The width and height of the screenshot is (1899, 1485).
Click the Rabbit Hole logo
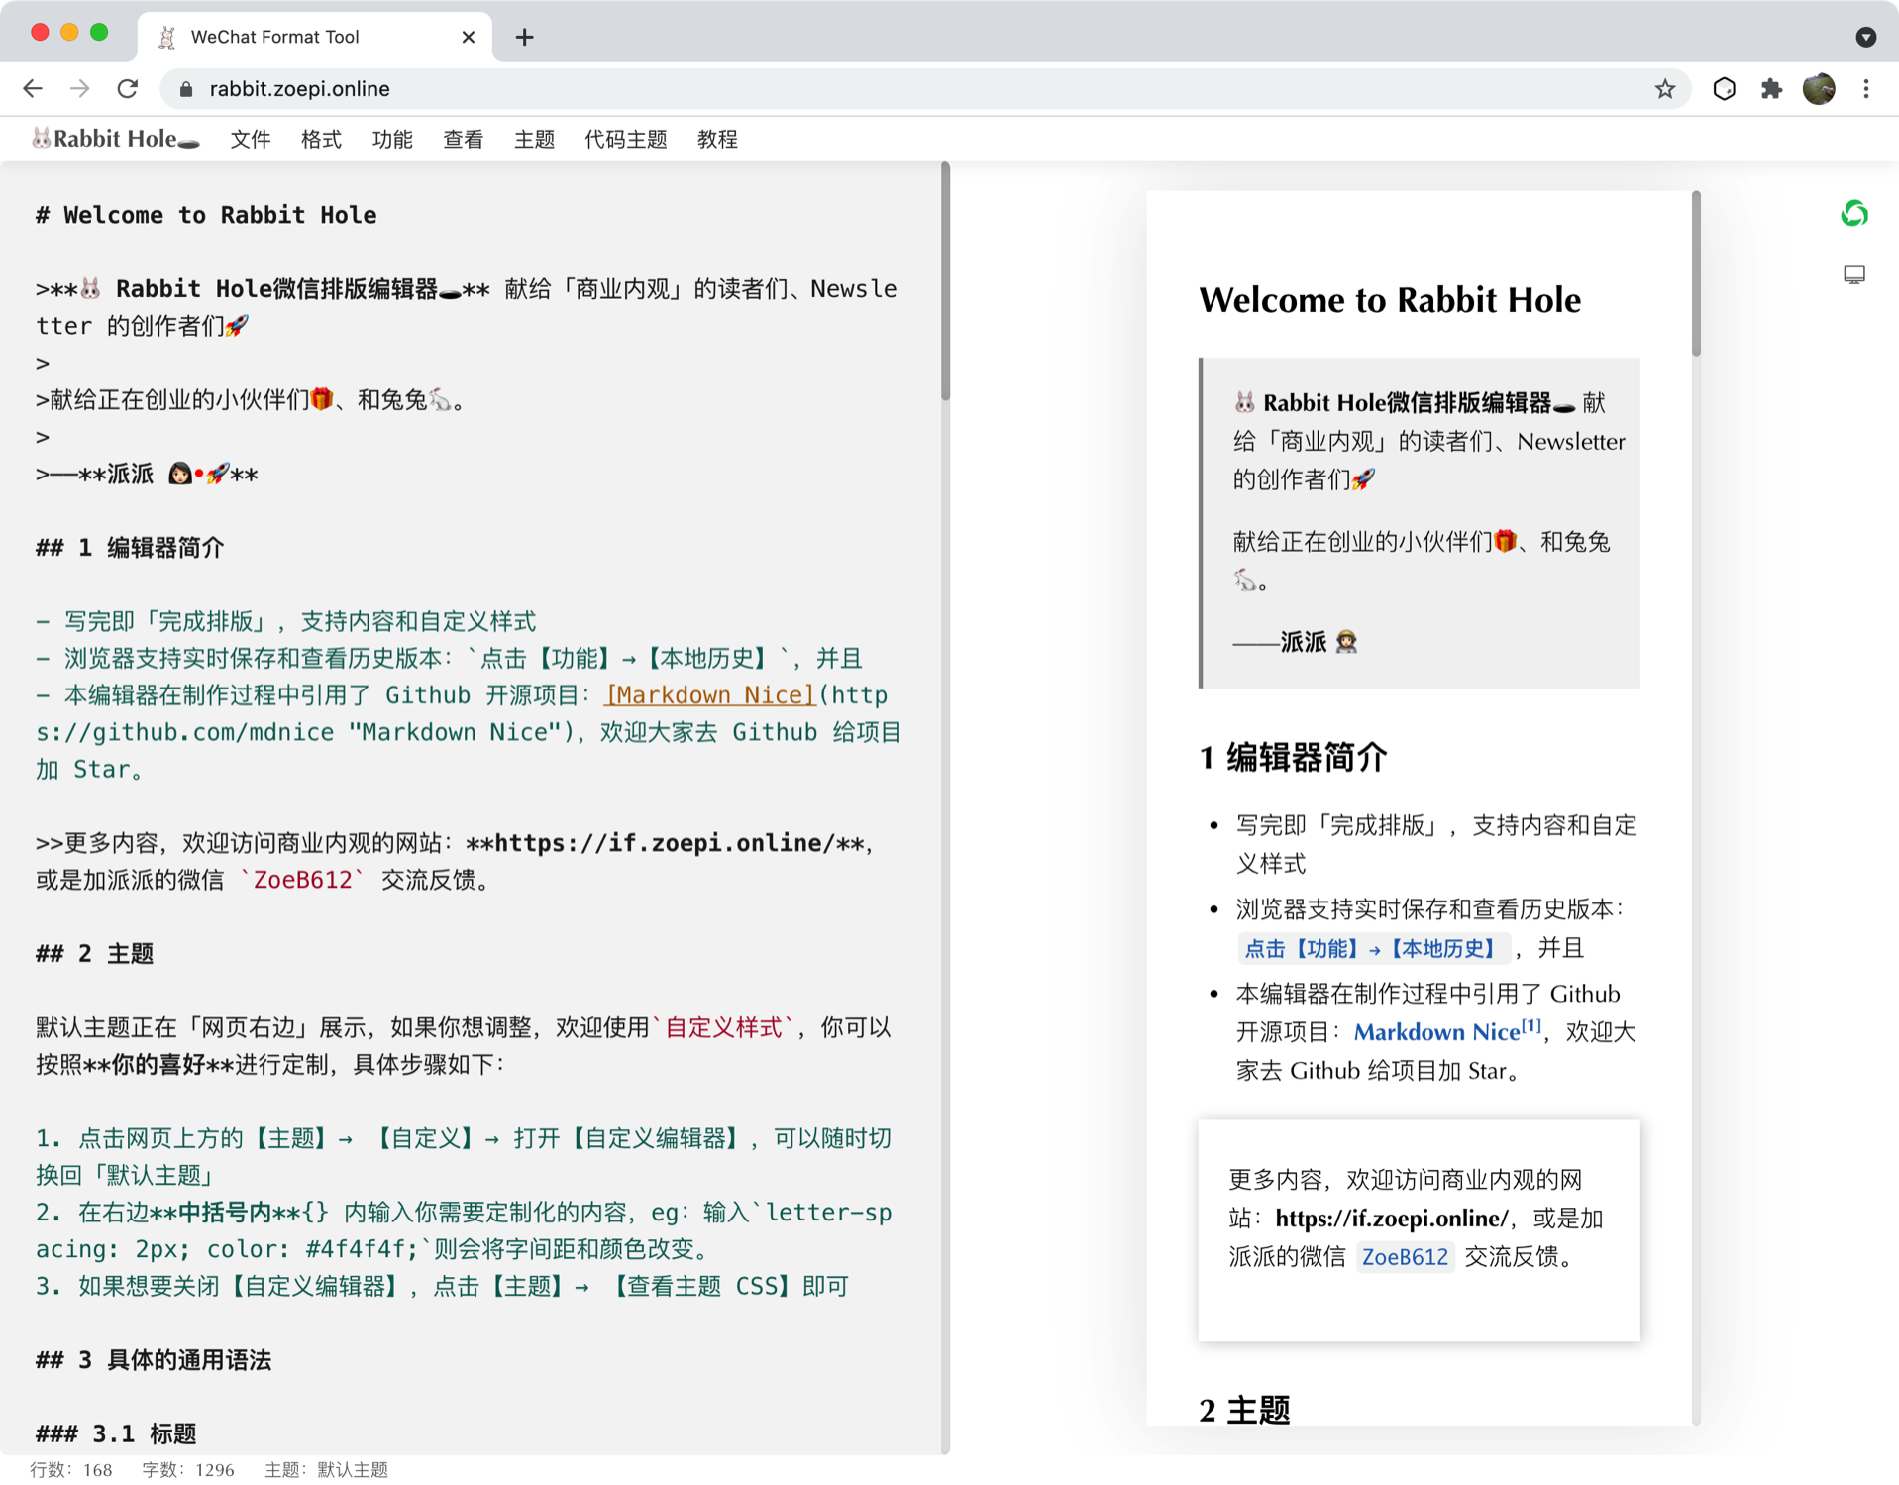tap(115, 140)
